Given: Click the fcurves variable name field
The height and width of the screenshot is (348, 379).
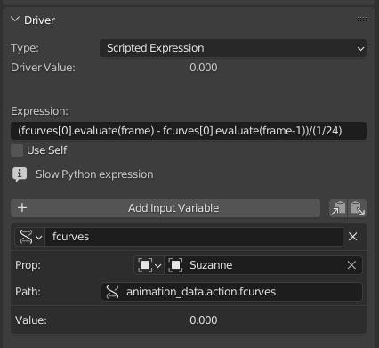Looking at the screenshot, I should pyautogui.click(x=194, y=237).
